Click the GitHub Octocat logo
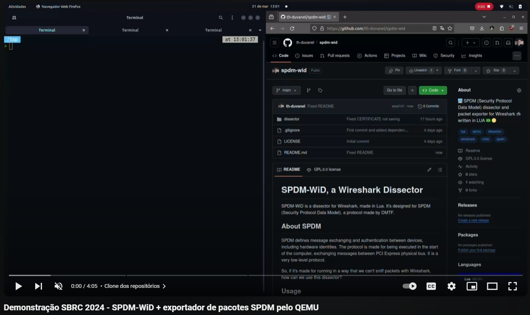Screen dimensions: 530x315 point(287,43)
